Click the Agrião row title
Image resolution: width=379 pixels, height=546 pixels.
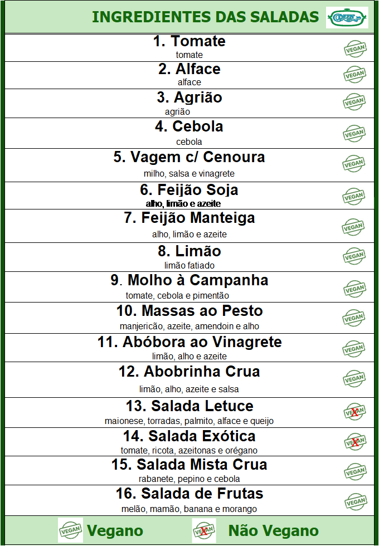(189, 97)
